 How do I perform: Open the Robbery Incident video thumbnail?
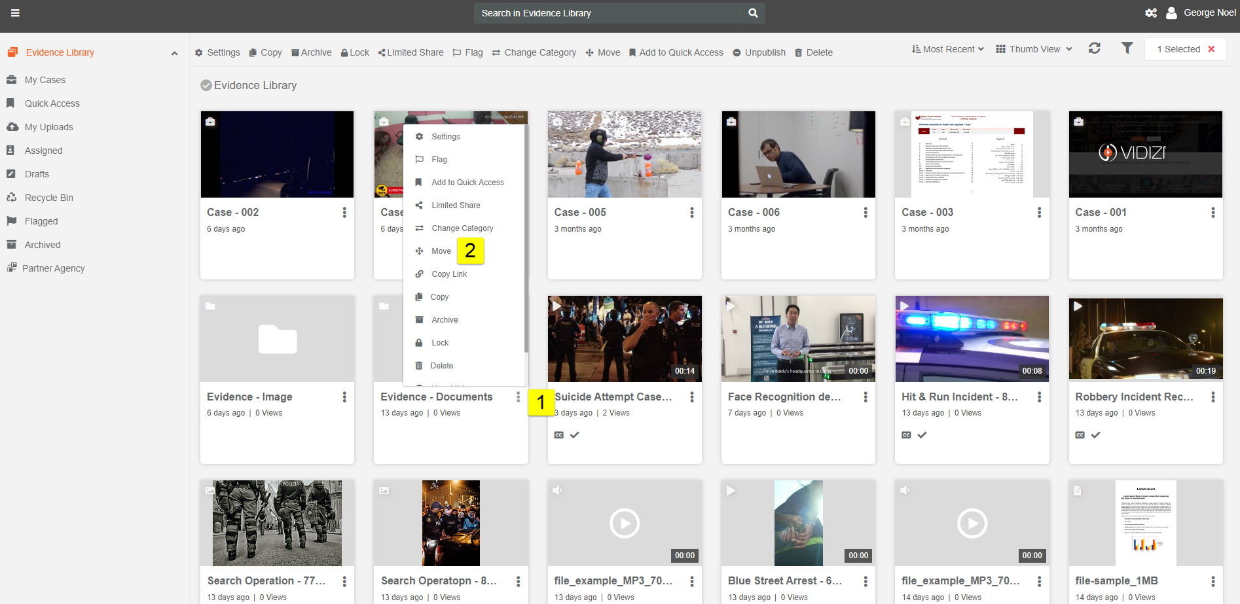(x=1145, y=339)
